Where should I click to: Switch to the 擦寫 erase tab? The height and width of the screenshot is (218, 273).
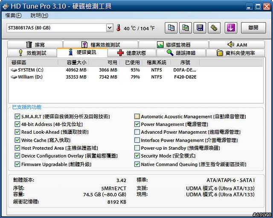pos(35,45)
